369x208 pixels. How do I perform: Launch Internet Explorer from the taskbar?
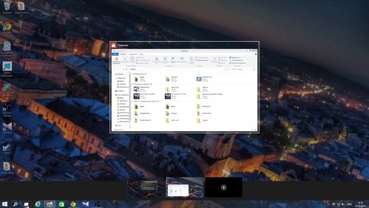38,204
